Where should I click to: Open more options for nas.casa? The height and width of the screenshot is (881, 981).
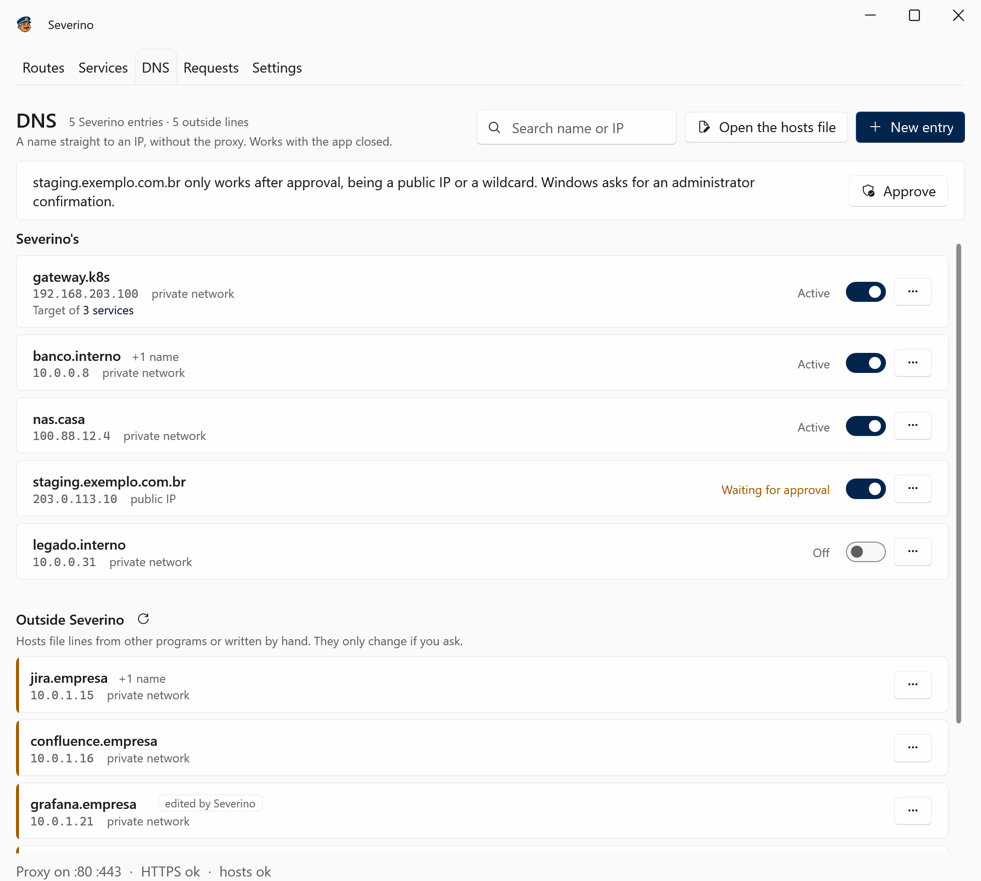coord(912,426)
